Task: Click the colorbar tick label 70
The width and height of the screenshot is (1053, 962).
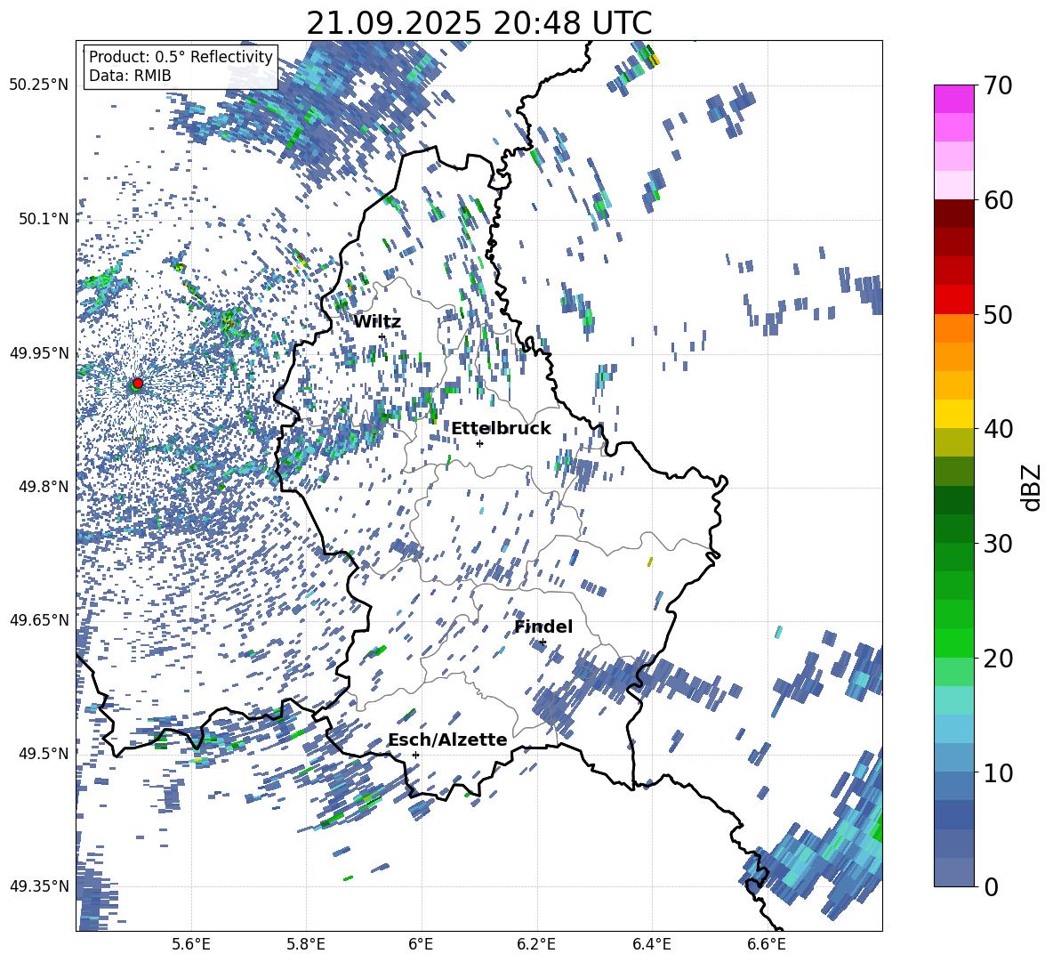Action: point(998,85)
